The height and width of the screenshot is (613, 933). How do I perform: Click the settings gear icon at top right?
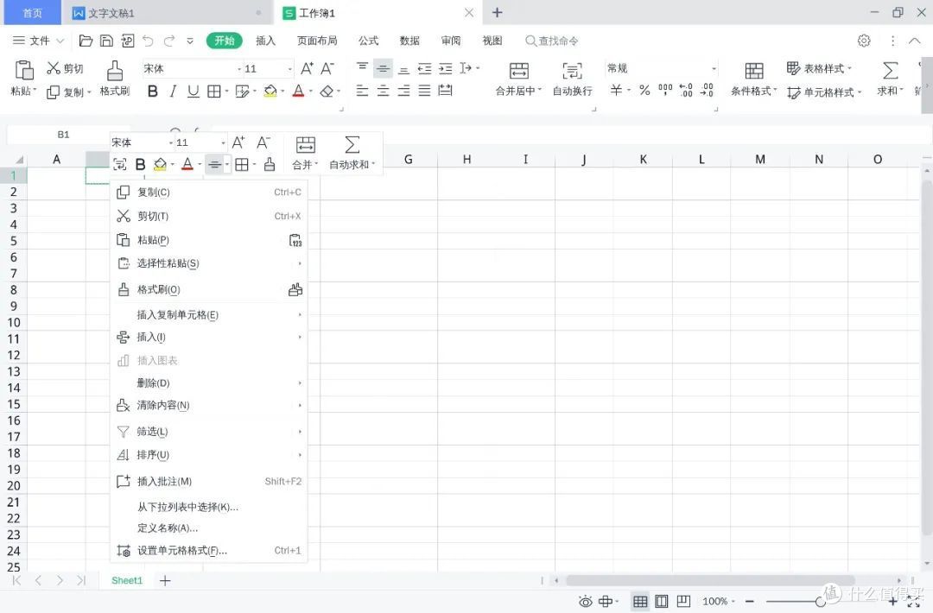point(864,41)
